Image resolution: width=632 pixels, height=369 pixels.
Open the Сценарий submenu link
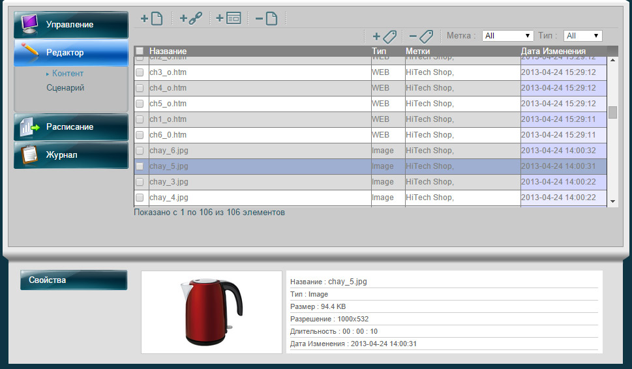tap(65, 88)
